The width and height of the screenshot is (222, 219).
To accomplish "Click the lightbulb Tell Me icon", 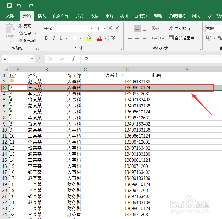I will click(209, 16).
